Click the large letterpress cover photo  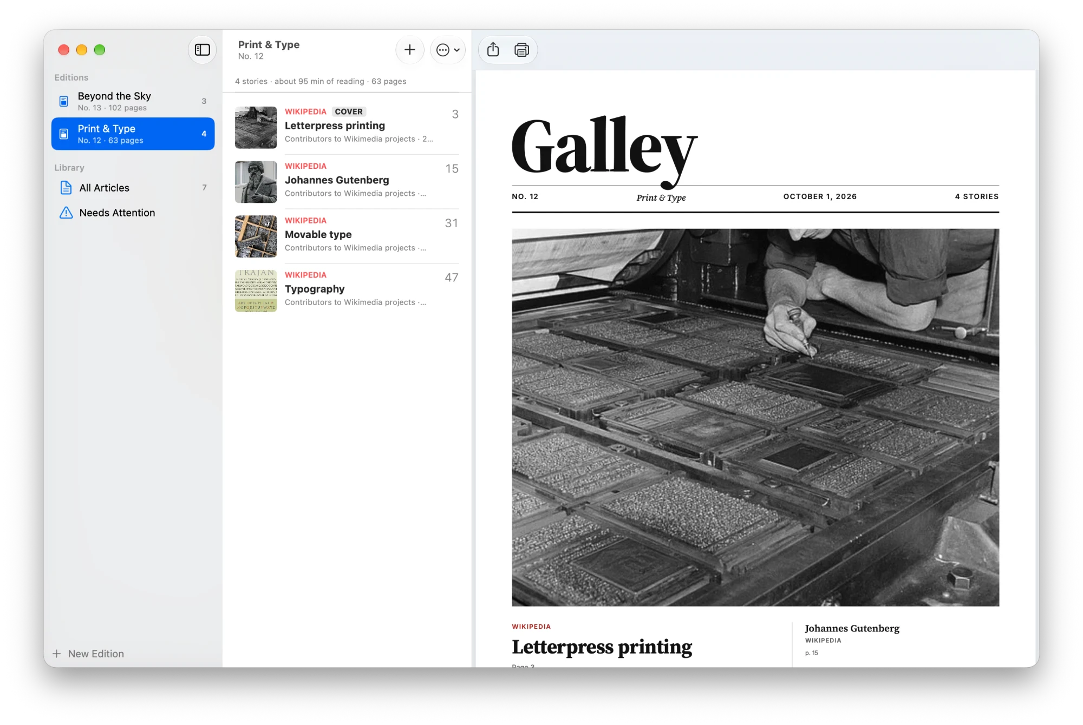click(x=755, y=417)
